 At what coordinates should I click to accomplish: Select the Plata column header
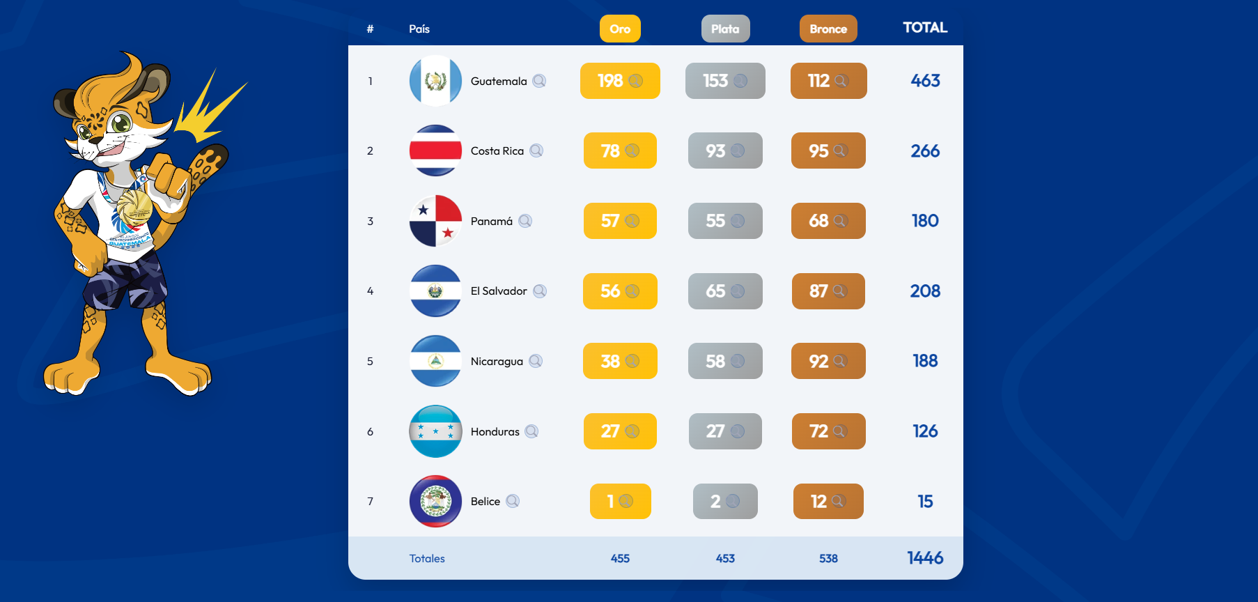[725, 29]
